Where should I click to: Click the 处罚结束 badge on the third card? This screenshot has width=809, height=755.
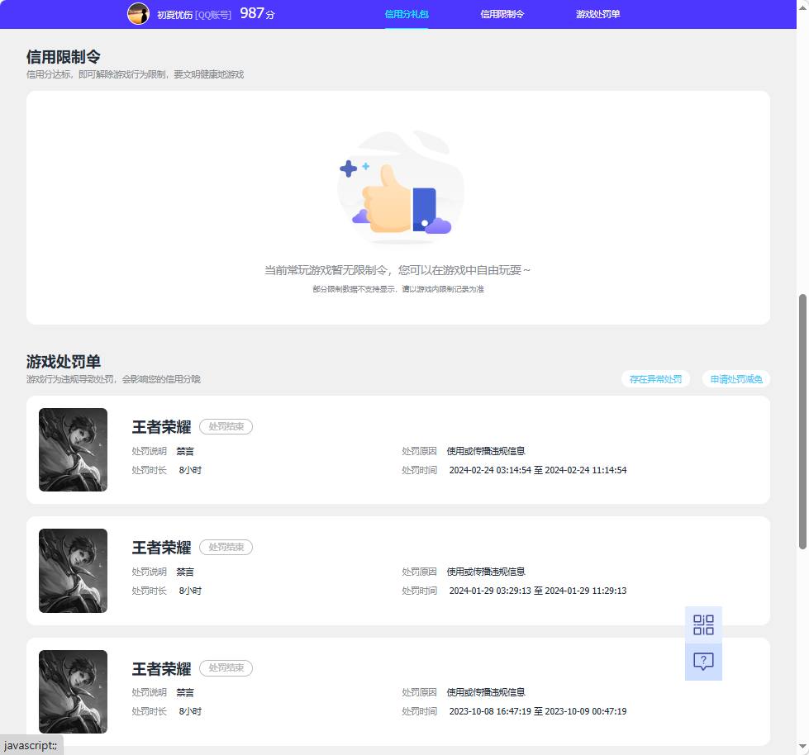[x=226, y=668]
